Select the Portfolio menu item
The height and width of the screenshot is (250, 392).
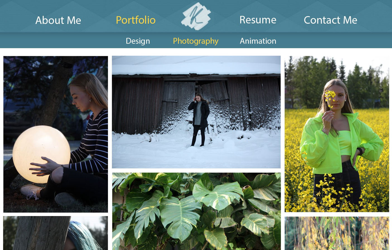[136, 20]
